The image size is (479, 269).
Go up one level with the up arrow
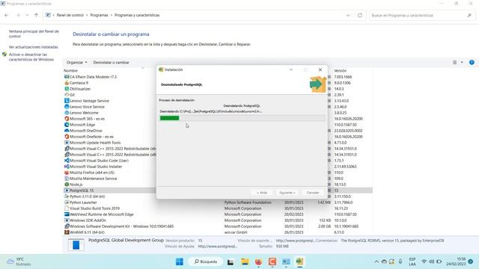click(x=37, y=15)
